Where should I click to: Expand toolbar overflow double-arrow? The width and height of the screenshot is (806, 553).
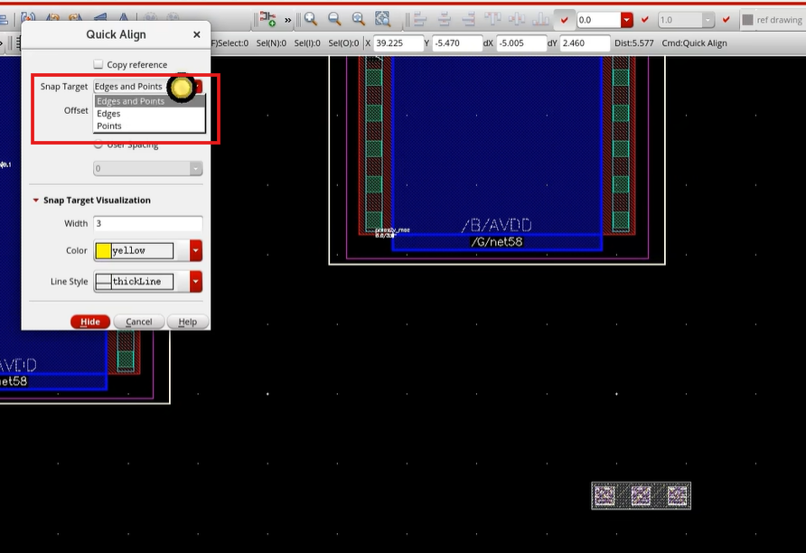[x=288, y=21]
